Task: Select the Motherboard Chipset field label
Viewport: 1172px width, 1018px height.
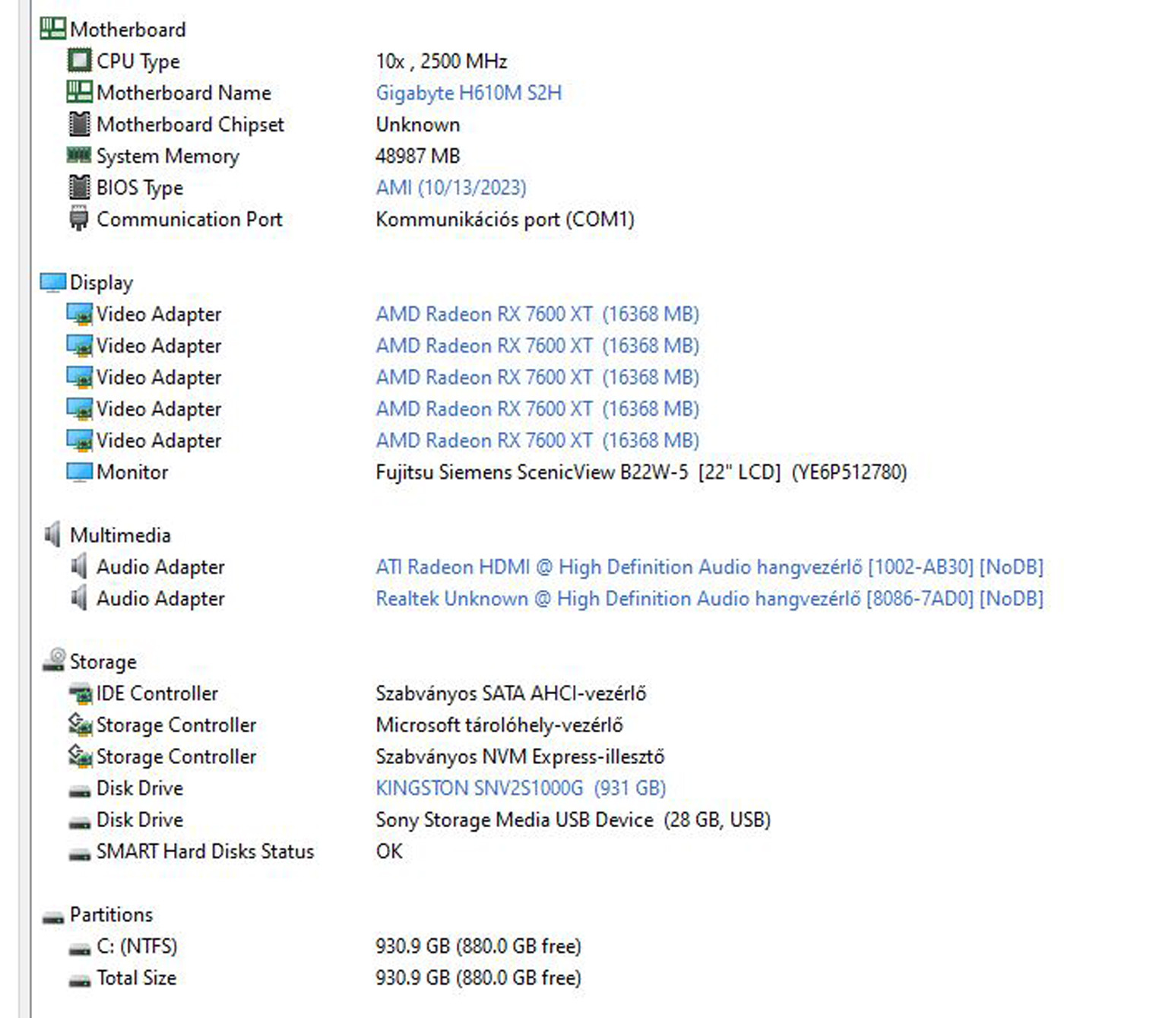Action: pos(190,125)
